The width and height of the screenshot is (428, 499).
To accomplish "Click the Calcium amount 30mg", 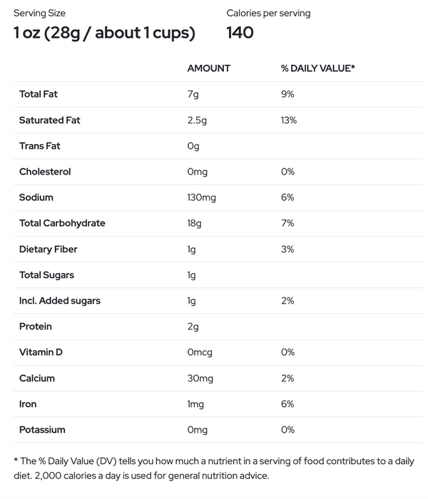I will coord(200,379).
